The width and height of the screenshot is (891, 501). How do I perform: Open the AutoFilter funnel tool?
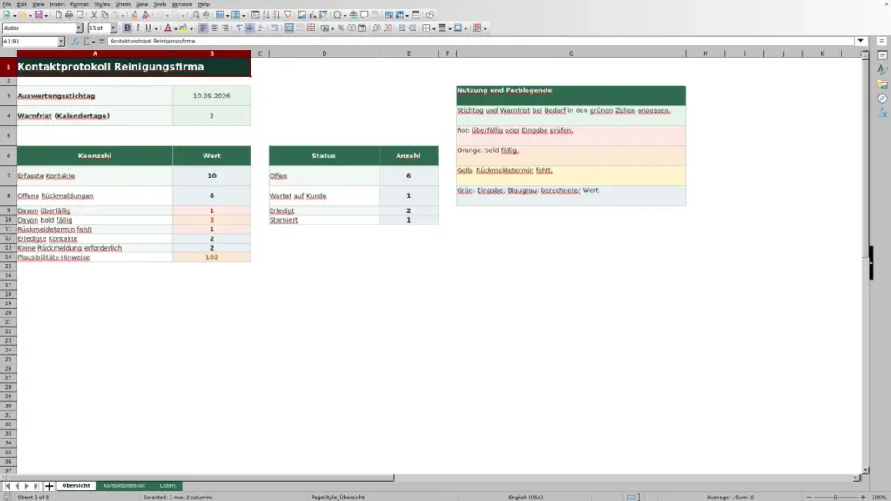coord(288,16)
